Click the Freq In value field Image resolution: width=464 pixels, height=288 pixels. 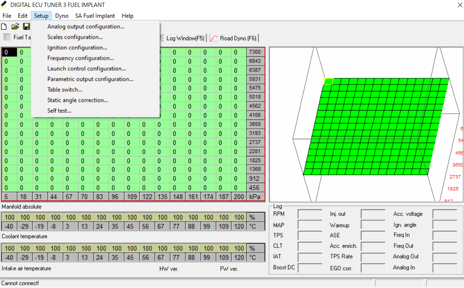(445, 236)
